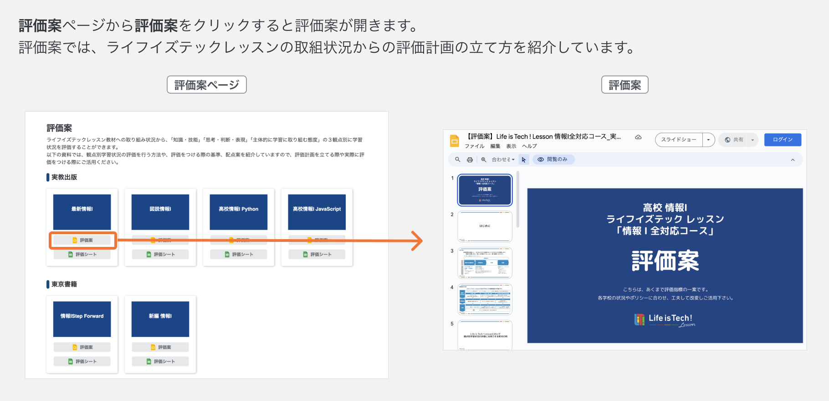Click the 図説情報I blue card image
Screen dimensions: 829x401
pos(160,212)
